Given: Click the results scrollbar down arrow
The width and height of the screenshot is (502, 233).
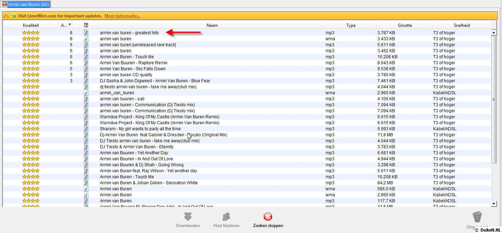Looking at the screenshot, I should tap(494, 203).
